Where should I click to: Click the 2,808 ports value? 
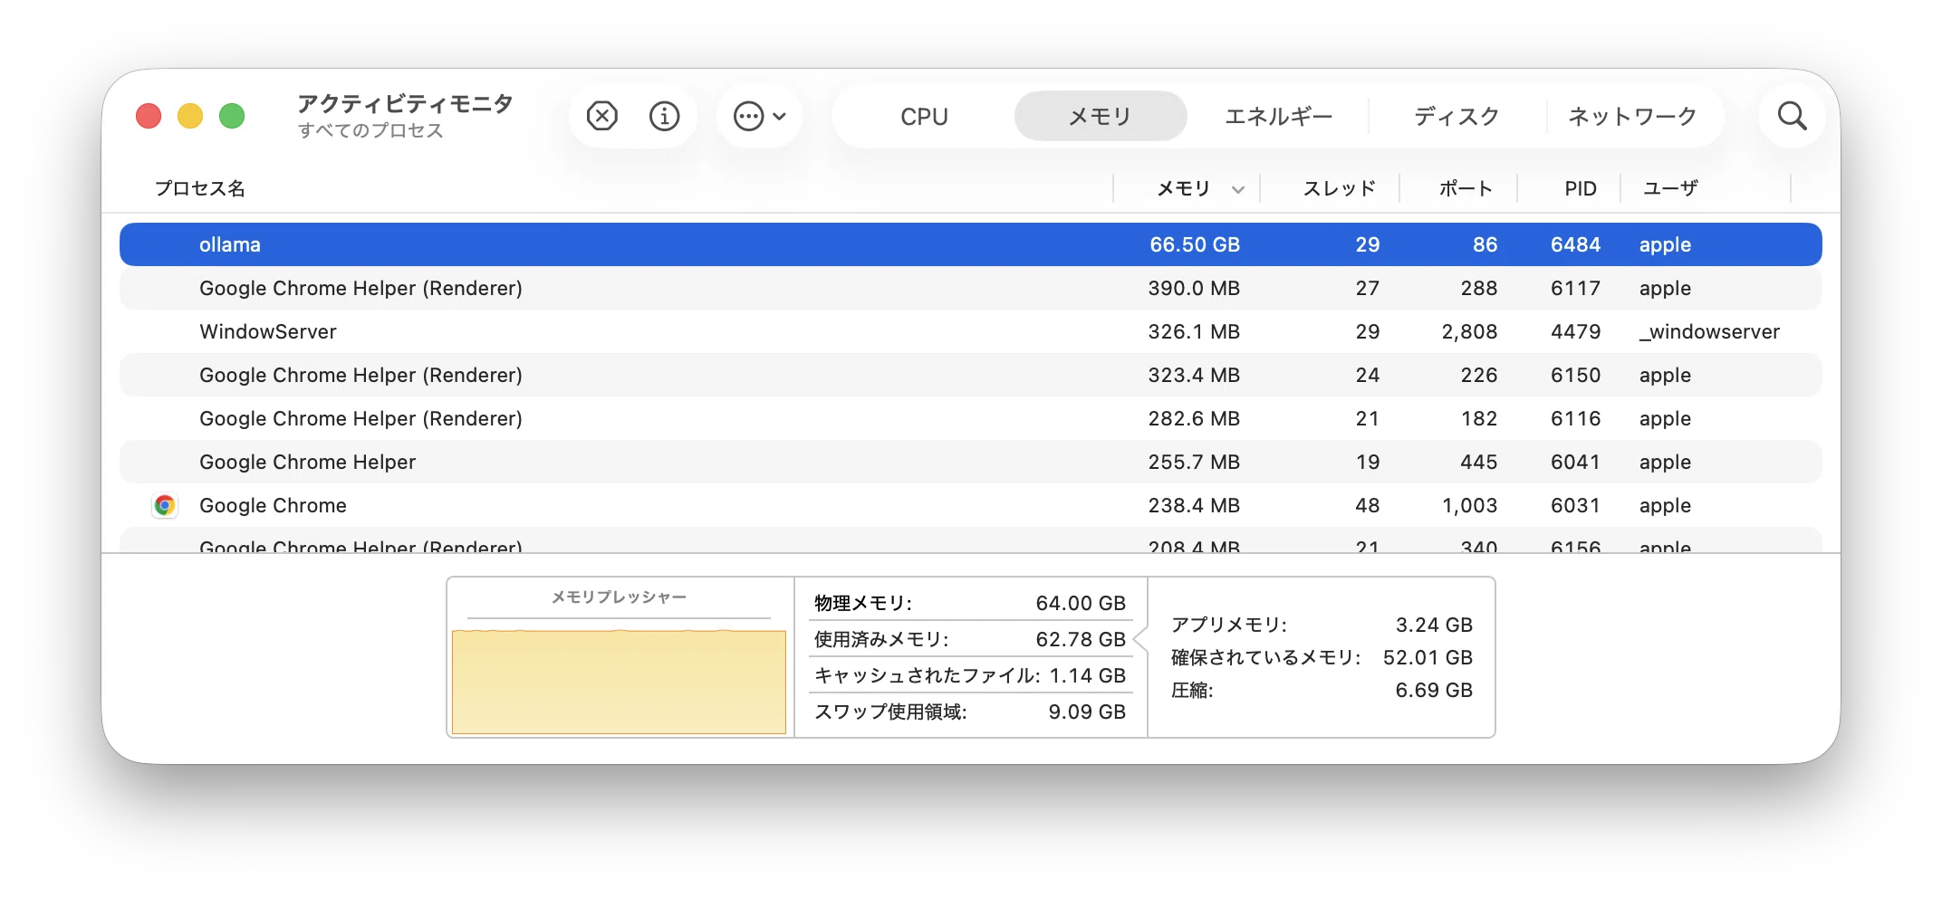coord(1469,331)
